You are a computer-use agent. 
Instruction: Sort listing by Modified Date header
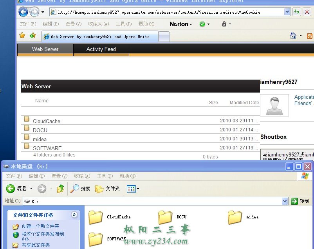point(244,103)
